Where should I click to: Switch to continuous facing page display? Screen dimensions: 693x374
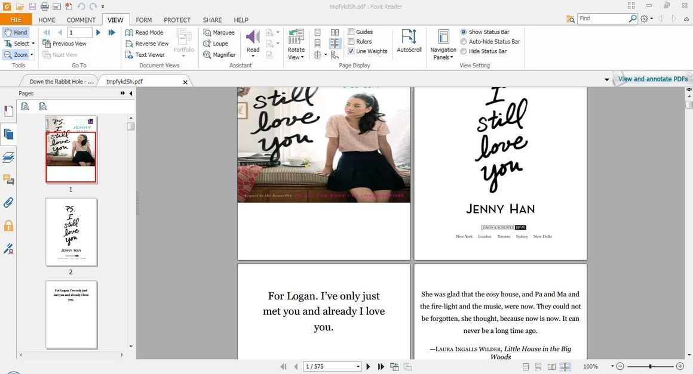(x=335, y=43)
